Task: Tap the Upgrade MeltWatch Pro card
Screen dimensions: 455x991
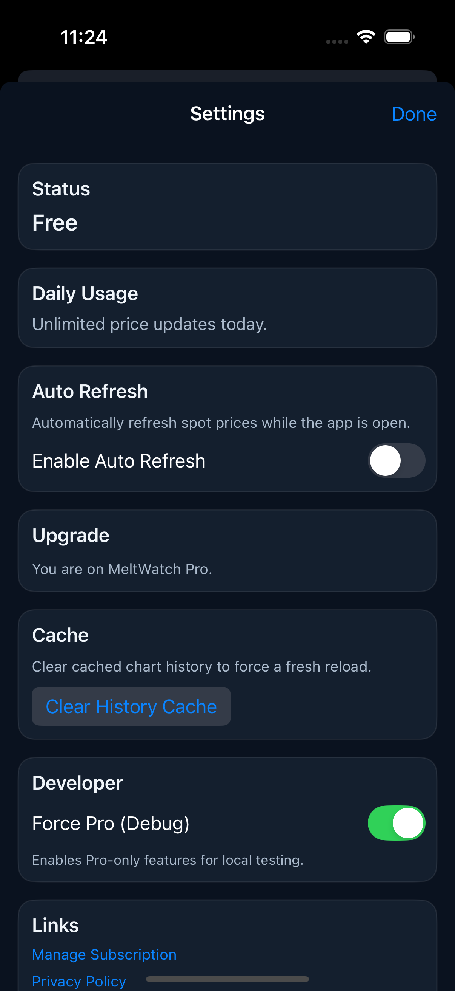Action: [227, 551]
